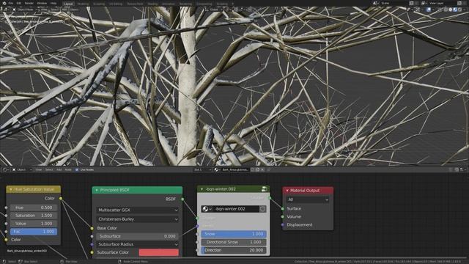Toggle the node editor pin icon
Viewport: 469px width, 264px height.
(x=268, y=169)
